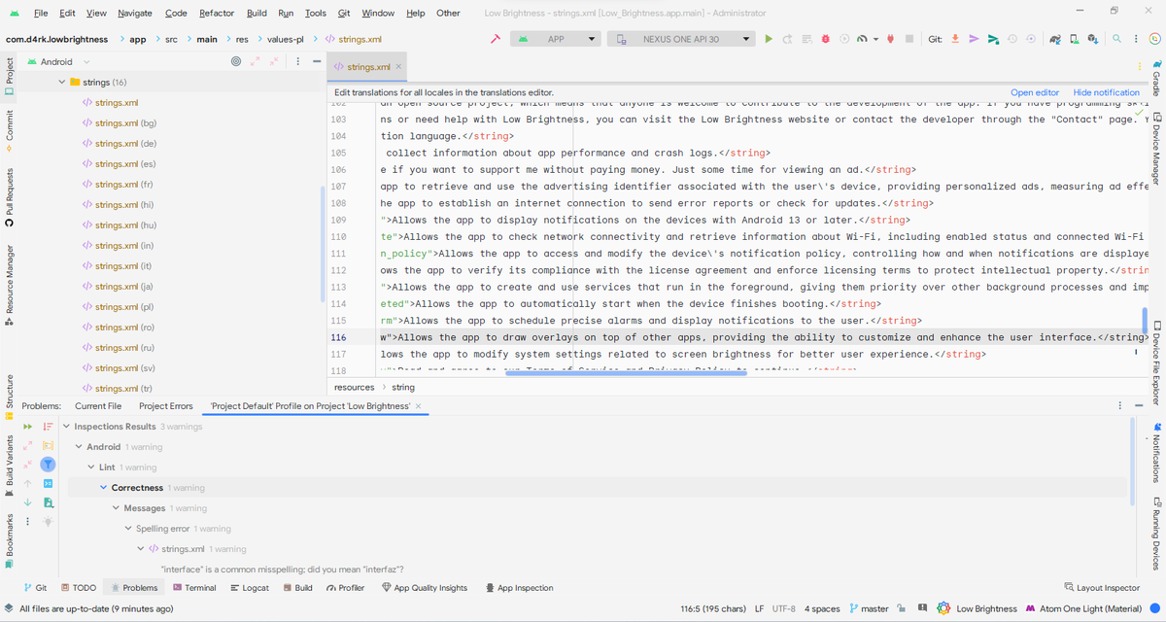Screen dimensions: 1166x622
Task: Click the Make Project hammer icon
Action: [x=496, y=39]
